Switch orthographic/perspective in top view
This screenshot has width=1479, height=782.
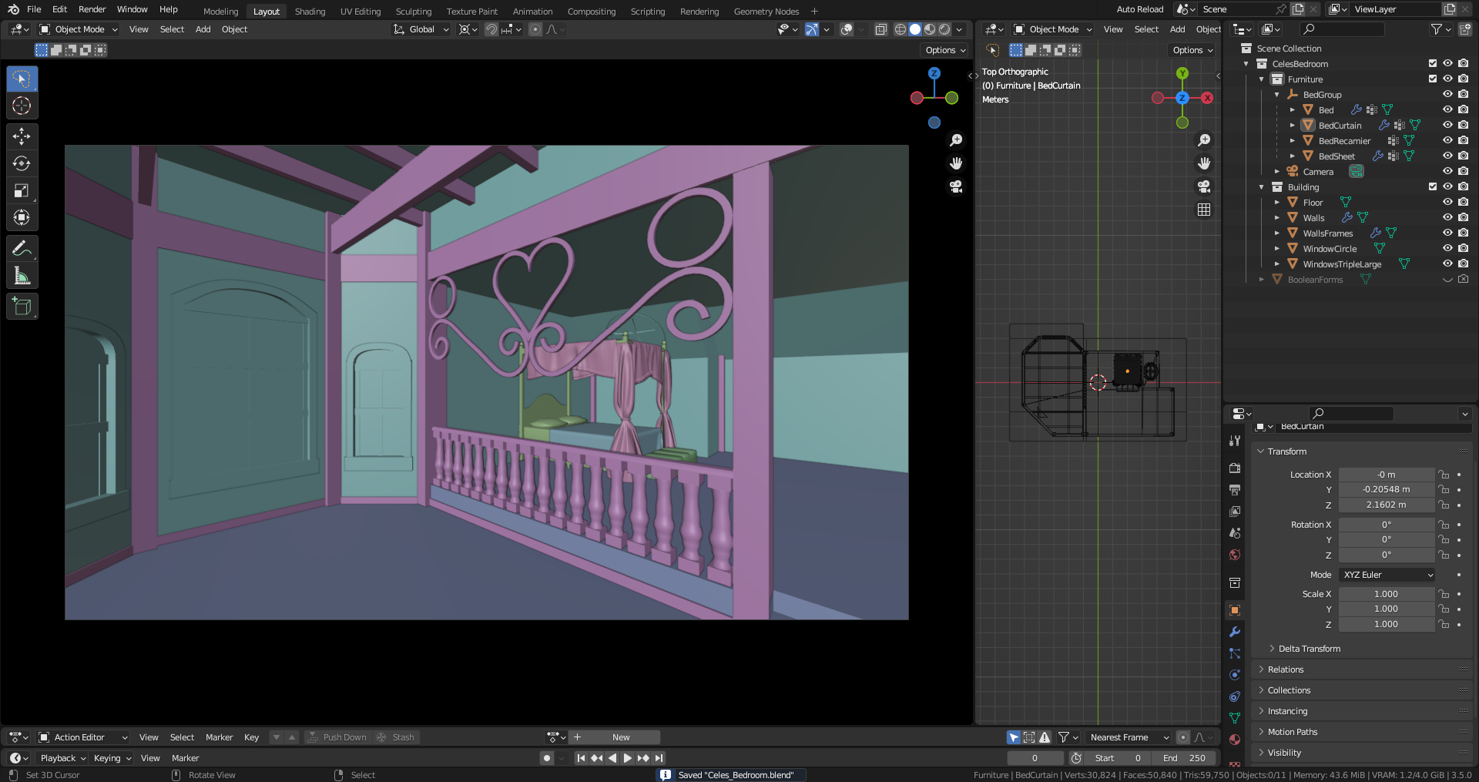[x=1204, y=210]
